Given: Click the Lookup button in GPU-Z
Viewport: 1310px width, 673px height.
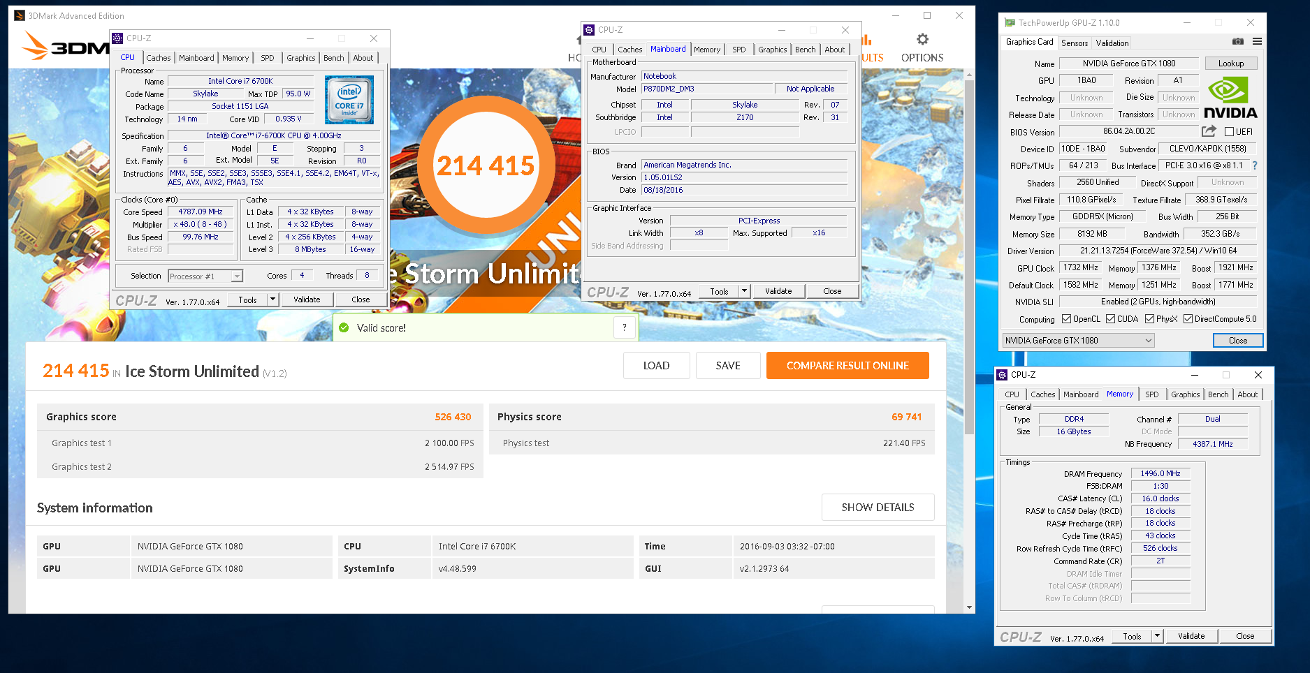Looking at the screenshot, I should 1231,63.
